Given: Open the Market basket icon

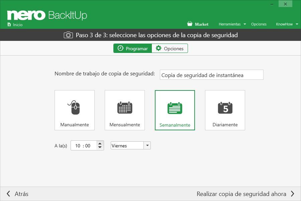Looking at the screenshot, I should pyautogui.click(x=190, y=24).
